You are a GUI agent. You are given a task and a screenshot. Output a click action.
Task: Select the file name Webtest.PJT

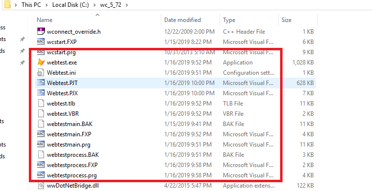point(62,83)
